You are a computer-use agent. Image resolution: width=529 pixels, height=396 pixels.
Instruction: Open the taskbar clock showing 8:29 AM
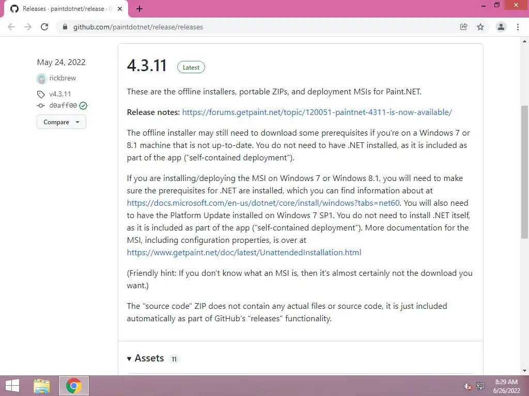click(506, 386)
